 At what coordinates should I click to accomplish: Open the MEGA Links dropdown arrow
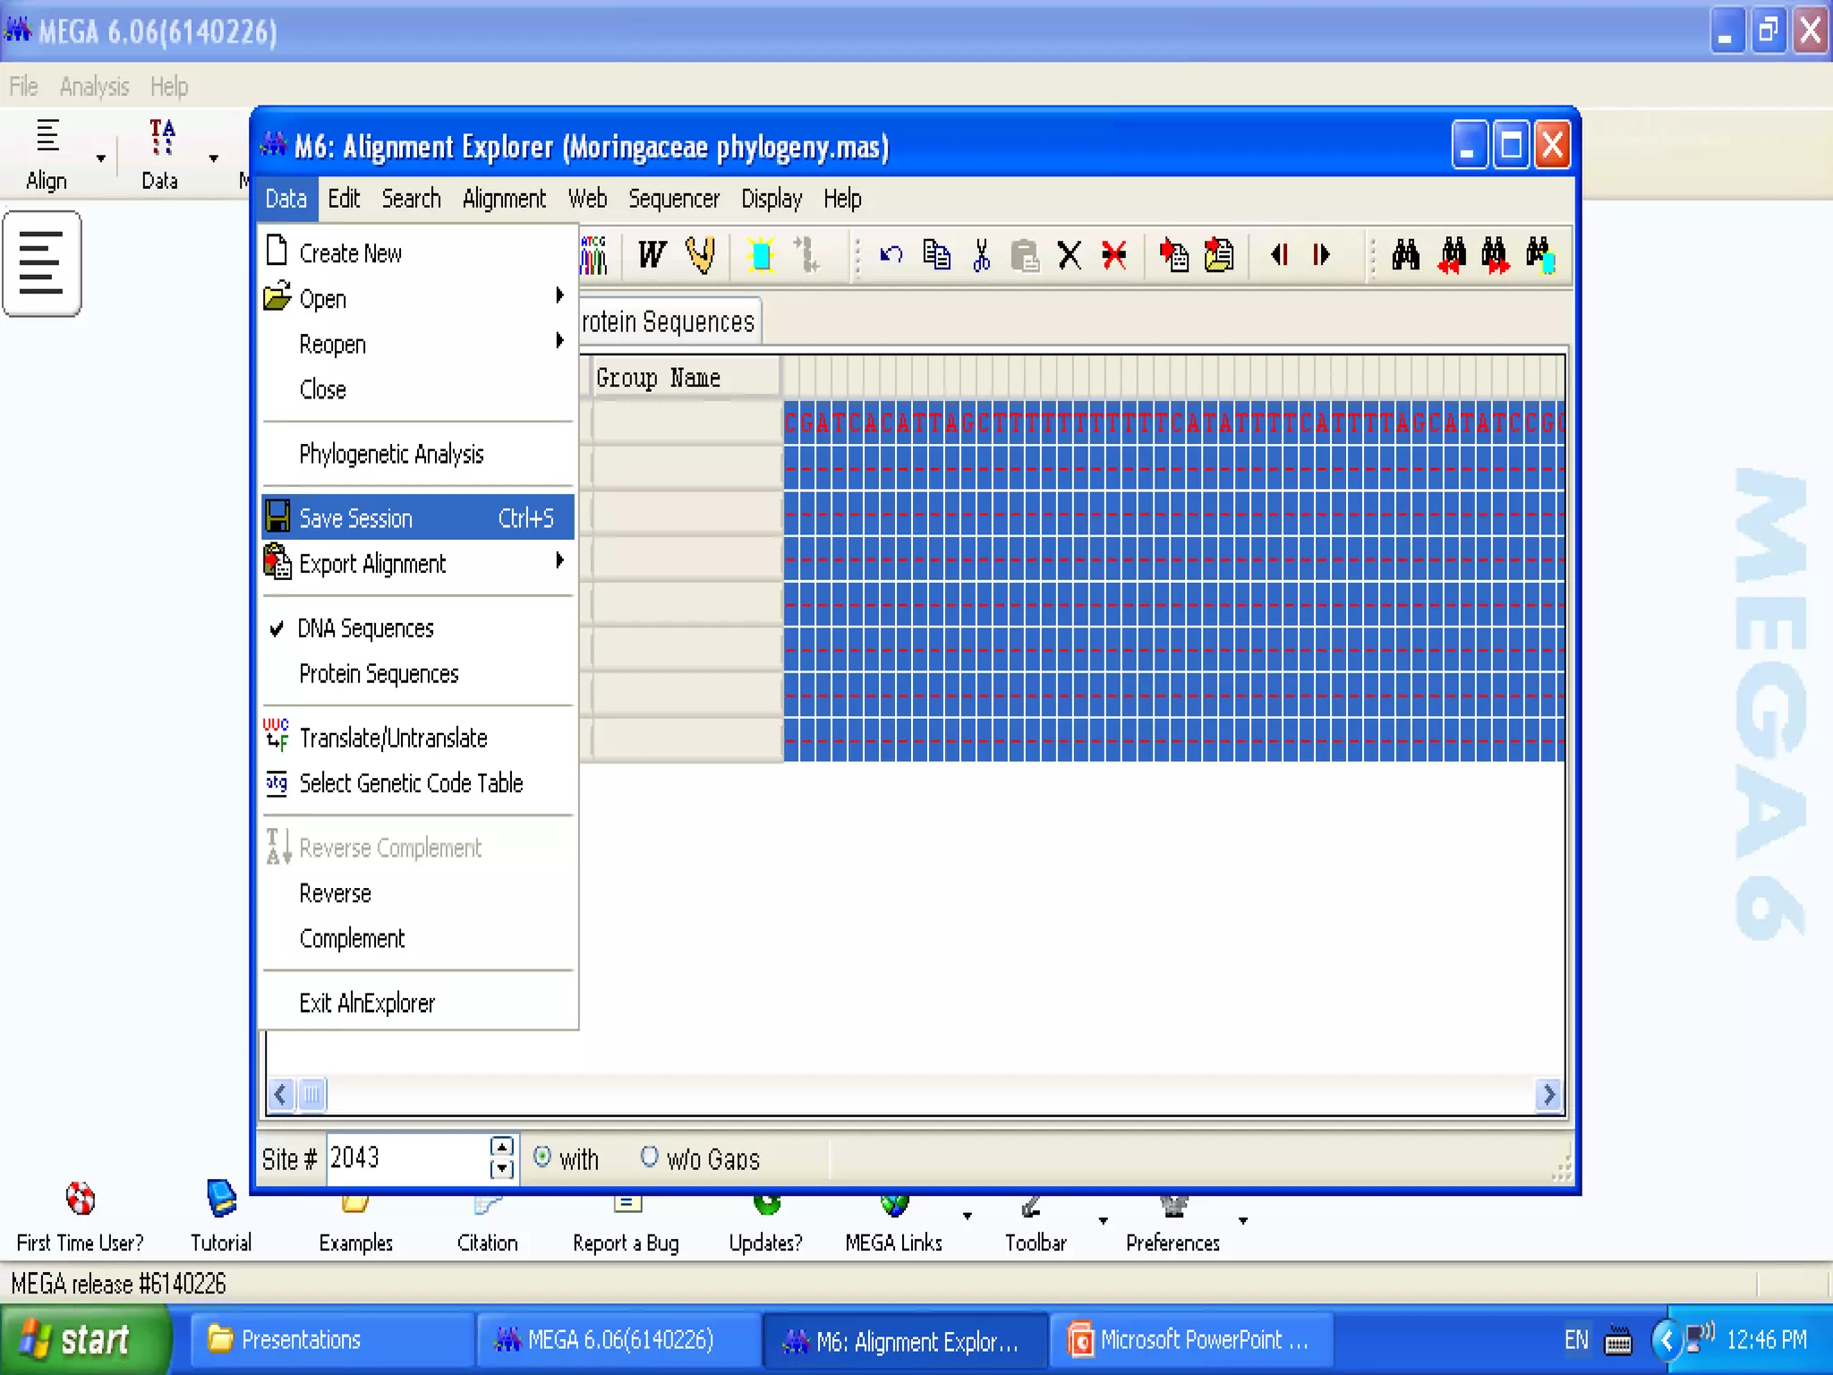coord(968,1217)
